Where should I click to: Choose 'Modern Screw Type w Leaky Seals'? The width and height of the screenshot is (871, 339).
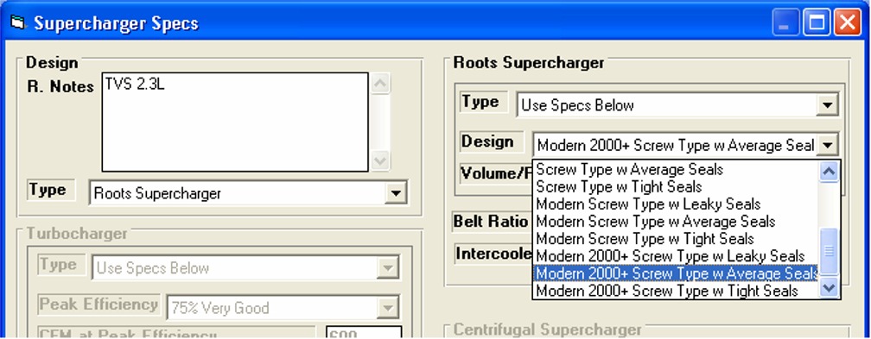[x=676, y=204]
